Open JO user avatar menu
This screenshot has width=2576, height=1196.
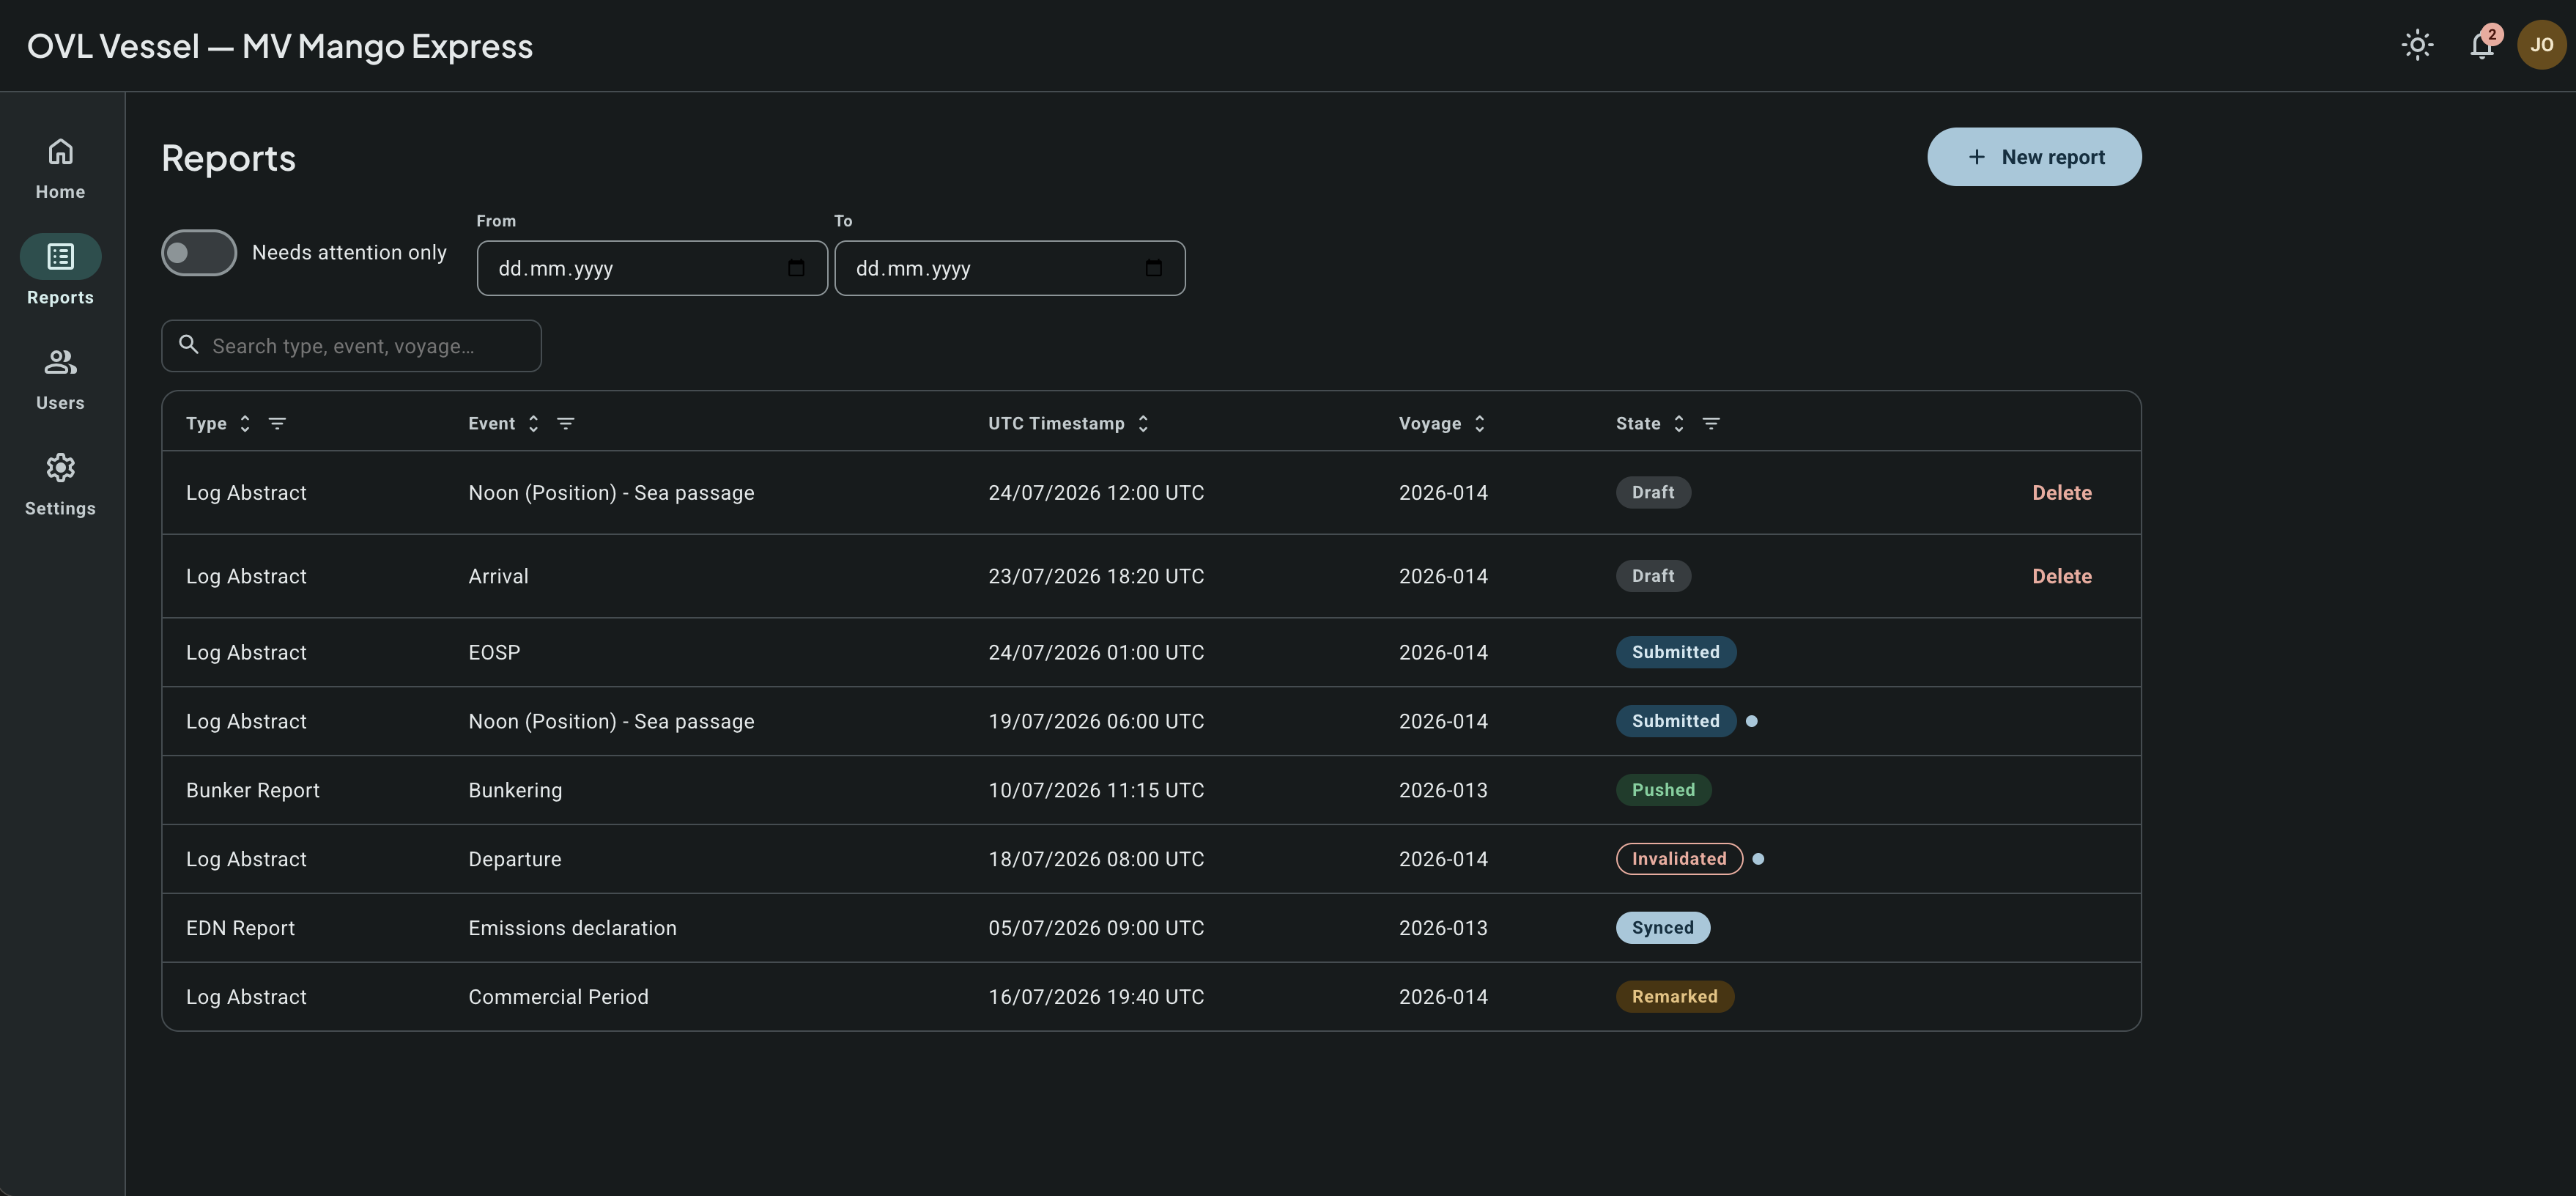(x=2541, y=45)
